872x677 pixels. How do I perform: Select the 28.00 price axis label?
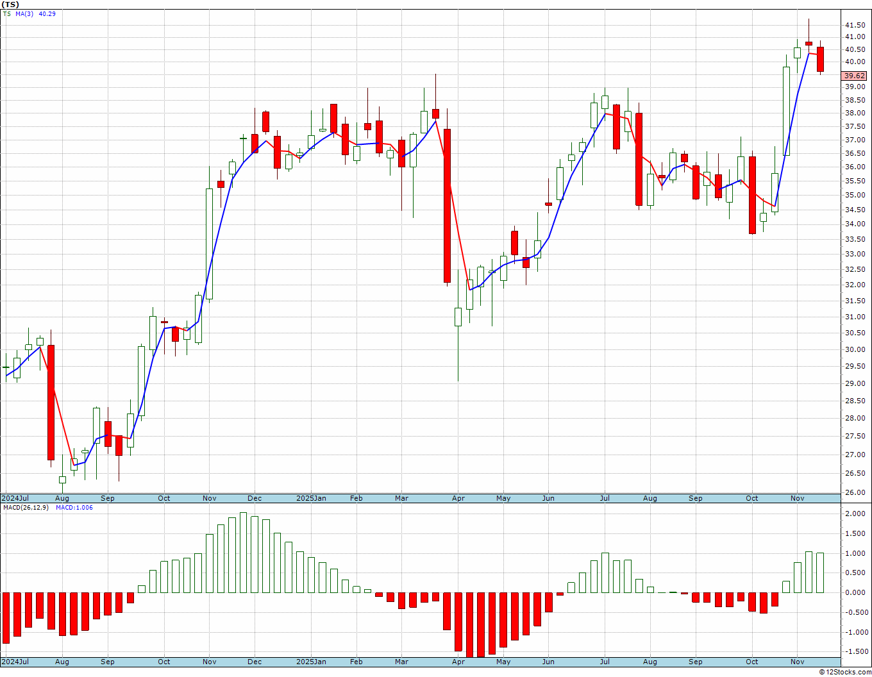[x=855, y=419]
